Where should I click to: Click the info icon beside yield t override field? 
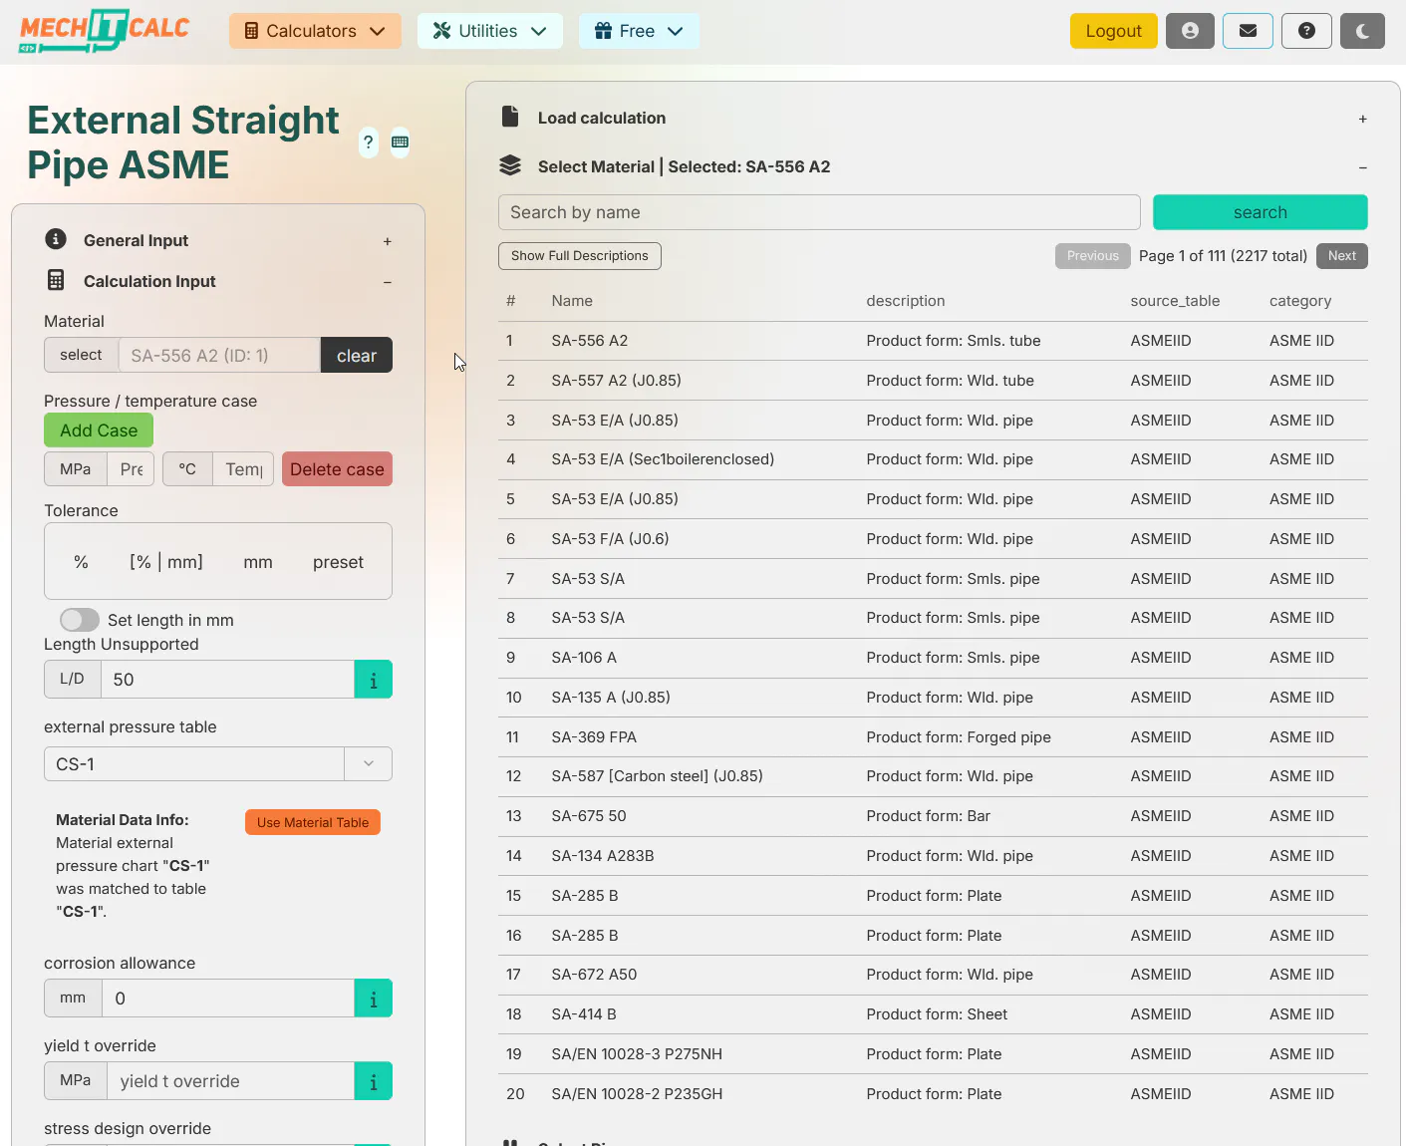[x=374, y=1081]
